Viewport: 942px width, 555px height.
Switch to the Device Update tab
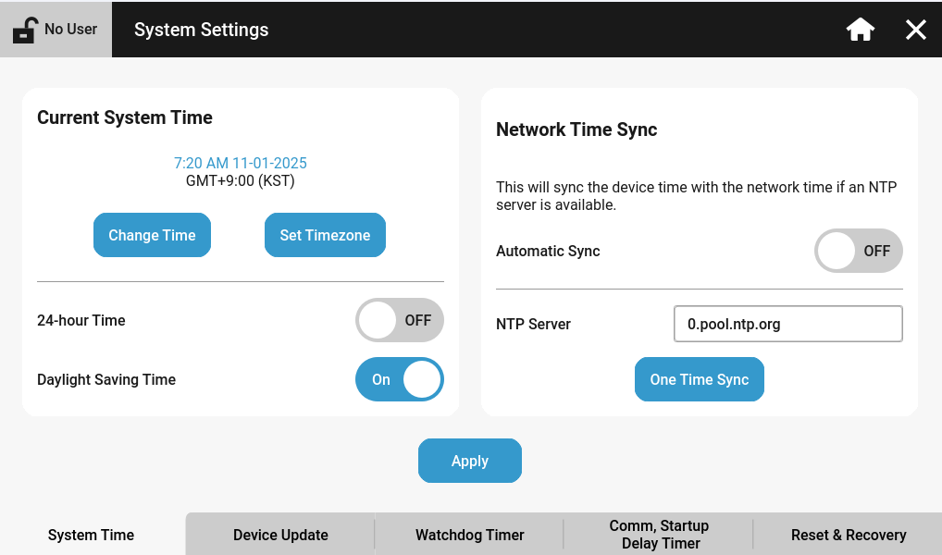coord(280,535)
